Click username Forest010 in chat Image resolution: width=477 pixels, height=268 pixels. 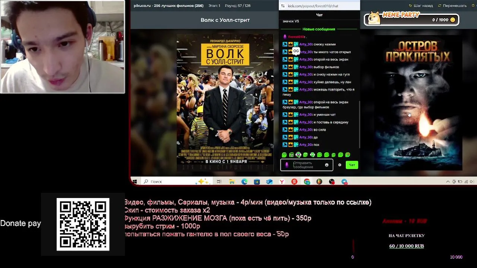(x=296, y=37)
